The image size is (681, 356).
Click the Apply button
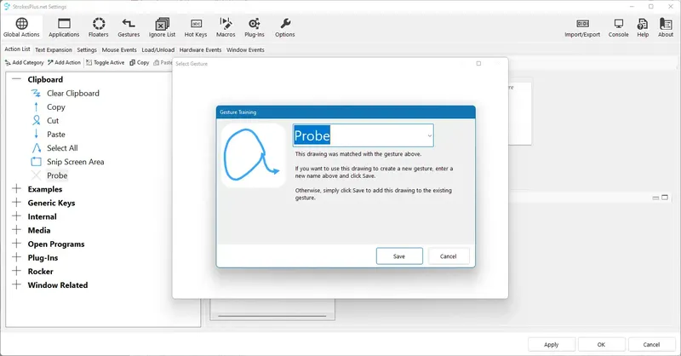pos(551,344)
